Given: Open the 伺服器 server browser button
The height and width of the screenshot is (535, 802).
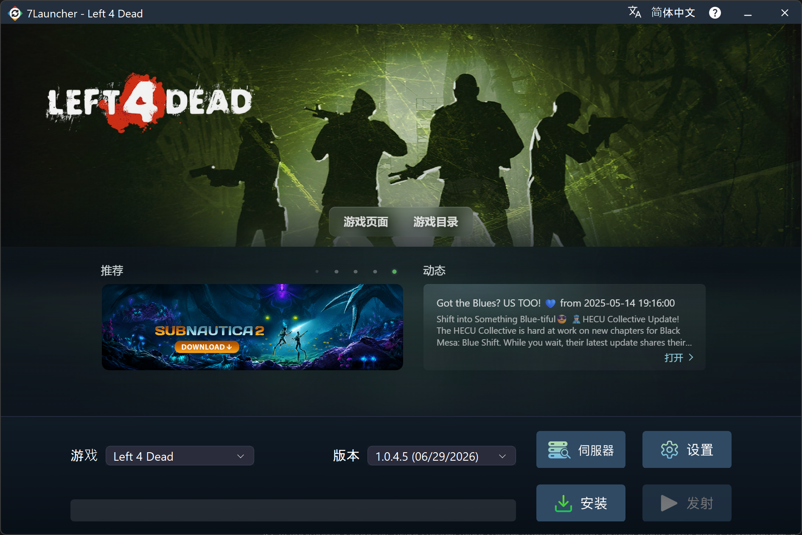Looking at the screenshot, I should pos(581,450).
